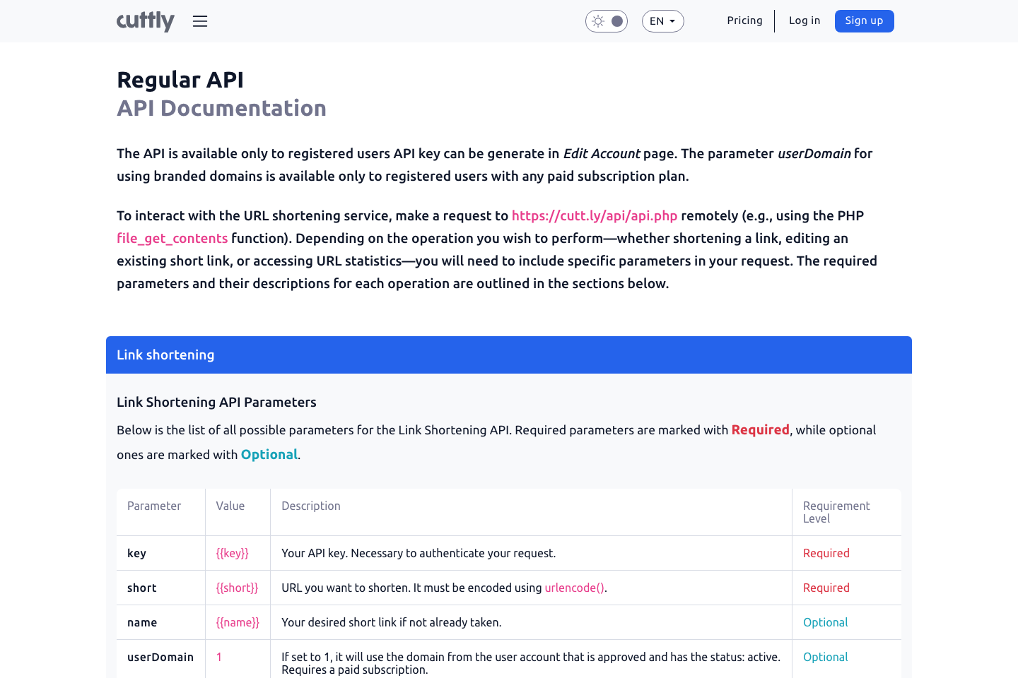Open the file_get_contents documentation link

point(172,238)
